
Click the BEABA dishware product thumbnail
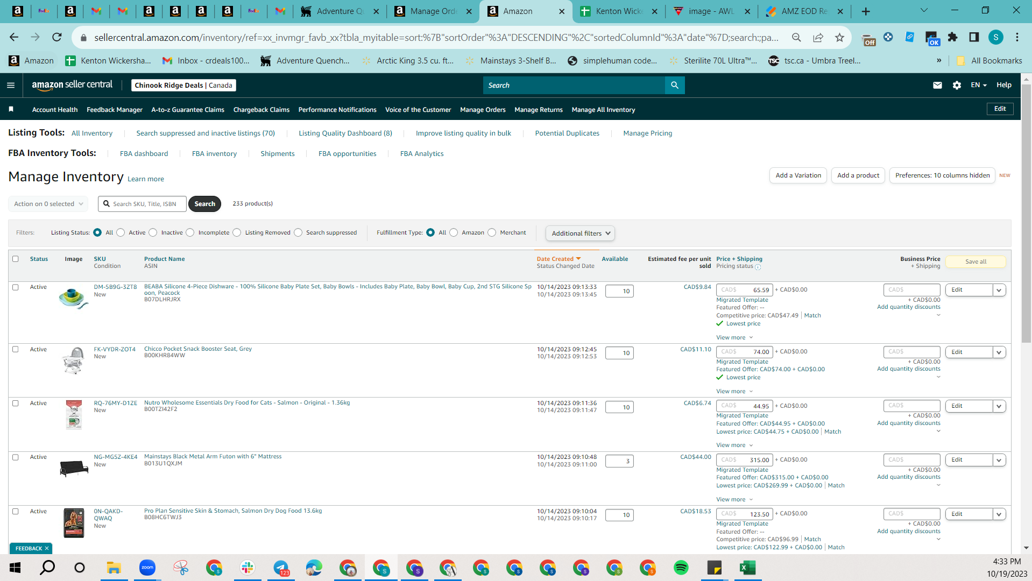click(74, 299)
